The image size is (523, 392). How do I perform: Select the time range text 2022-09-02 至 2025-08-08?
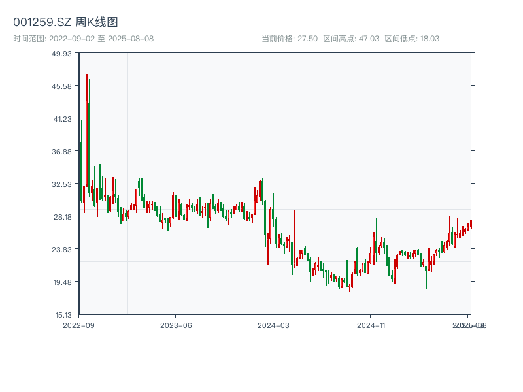[101, 39]
